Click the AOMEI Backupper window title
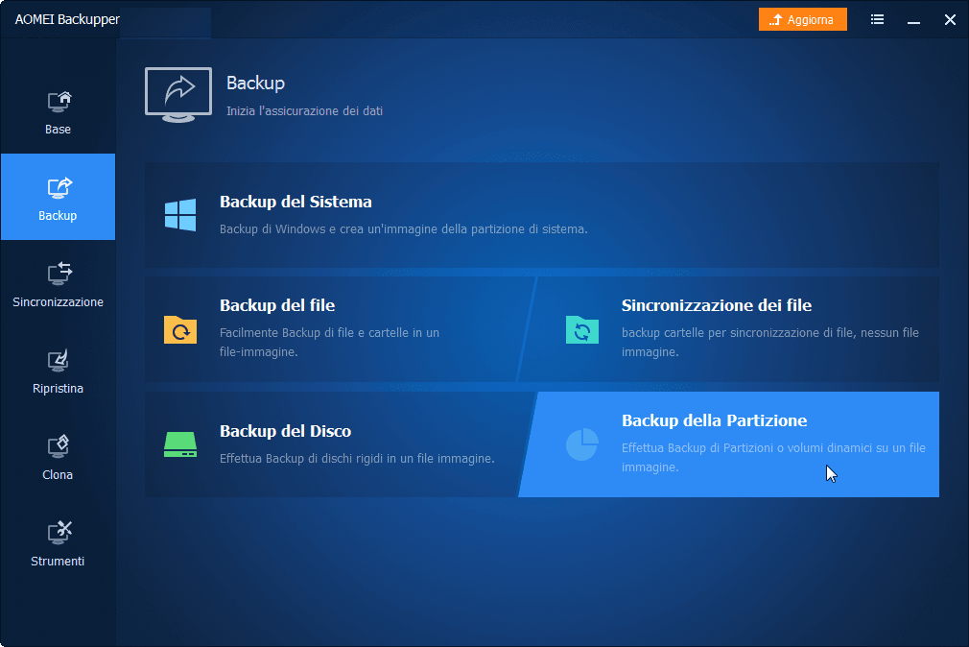 coord(67,20)
